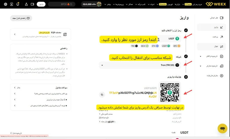
Task: Click the USDT Tether logo in selector
Action: click(x=177, y=39)
